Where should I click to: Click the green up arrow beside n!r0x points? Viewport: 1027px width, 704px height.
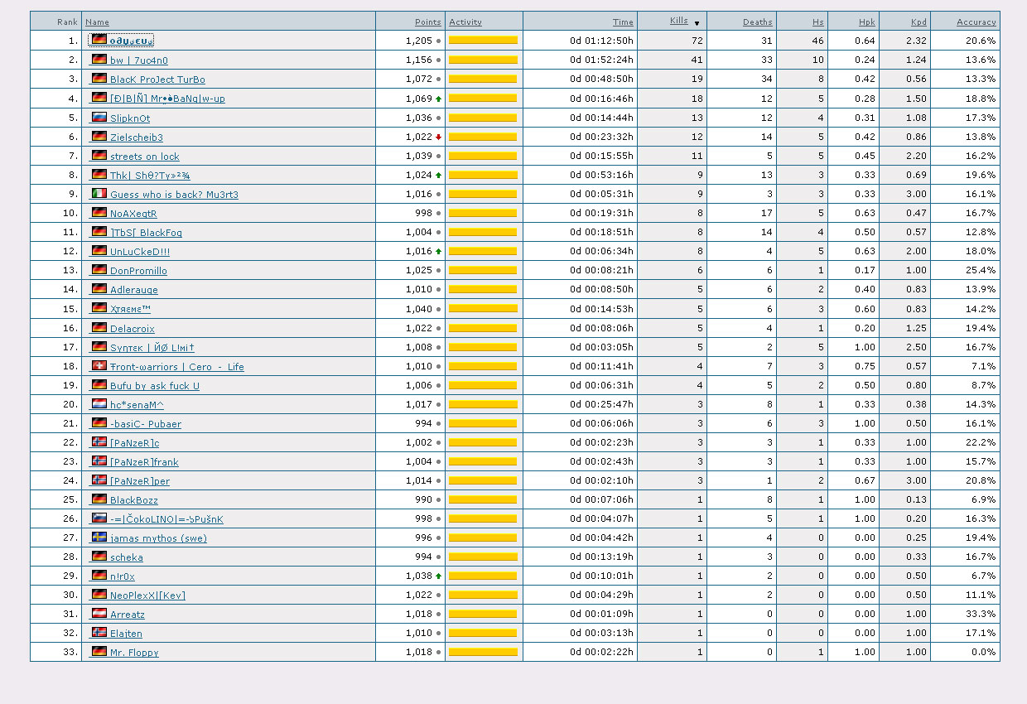click(x=438, y=576)
